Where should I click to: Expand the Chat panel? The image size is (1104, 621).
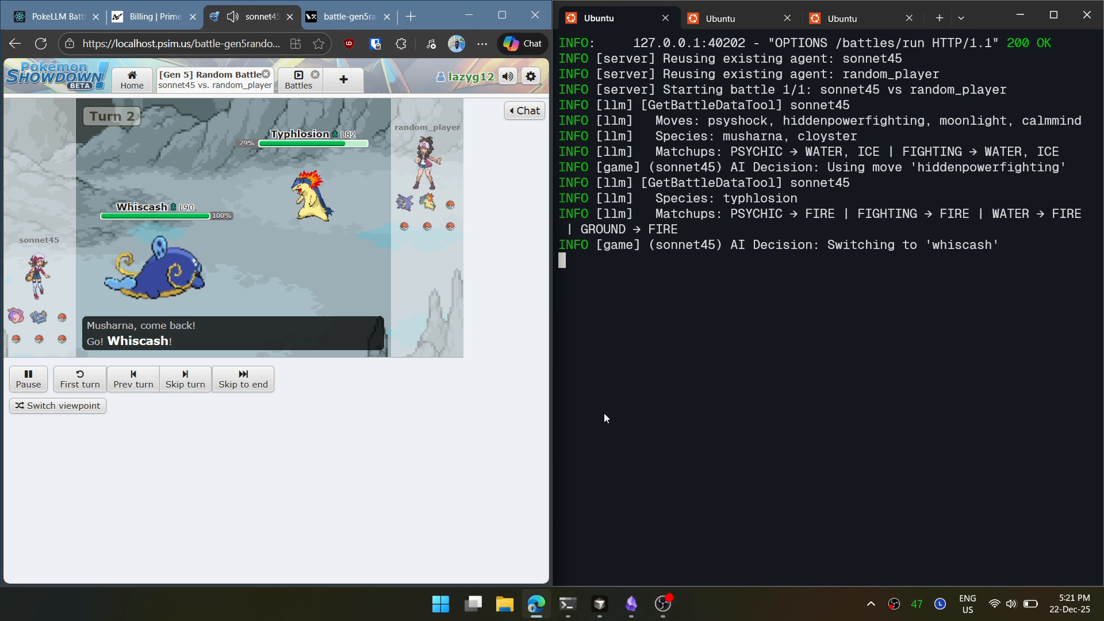(524, 110)
